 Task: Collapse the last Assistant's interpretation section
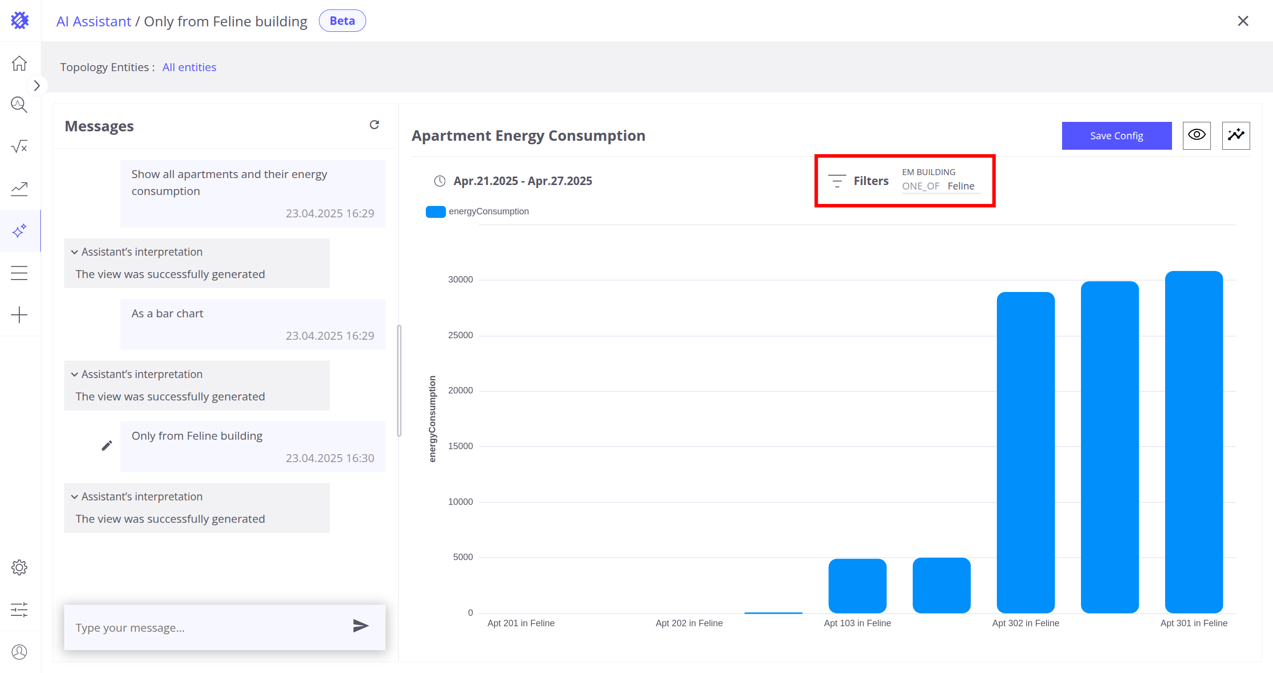75,497
